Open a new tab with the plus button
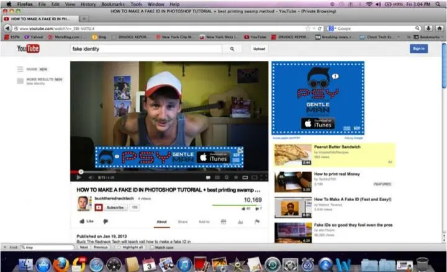 pos(84,19)
